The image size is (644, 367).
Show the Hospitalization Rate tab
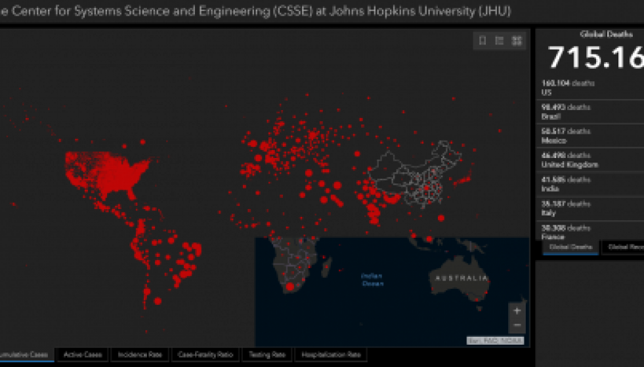coord(331,355)
